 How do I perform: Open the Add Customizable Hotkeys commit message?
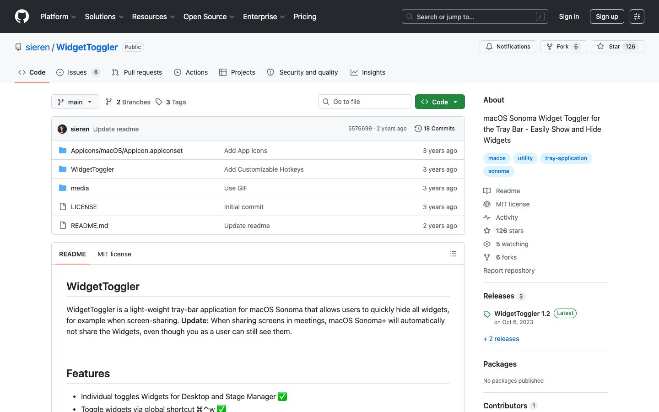(x=264, y=169)
